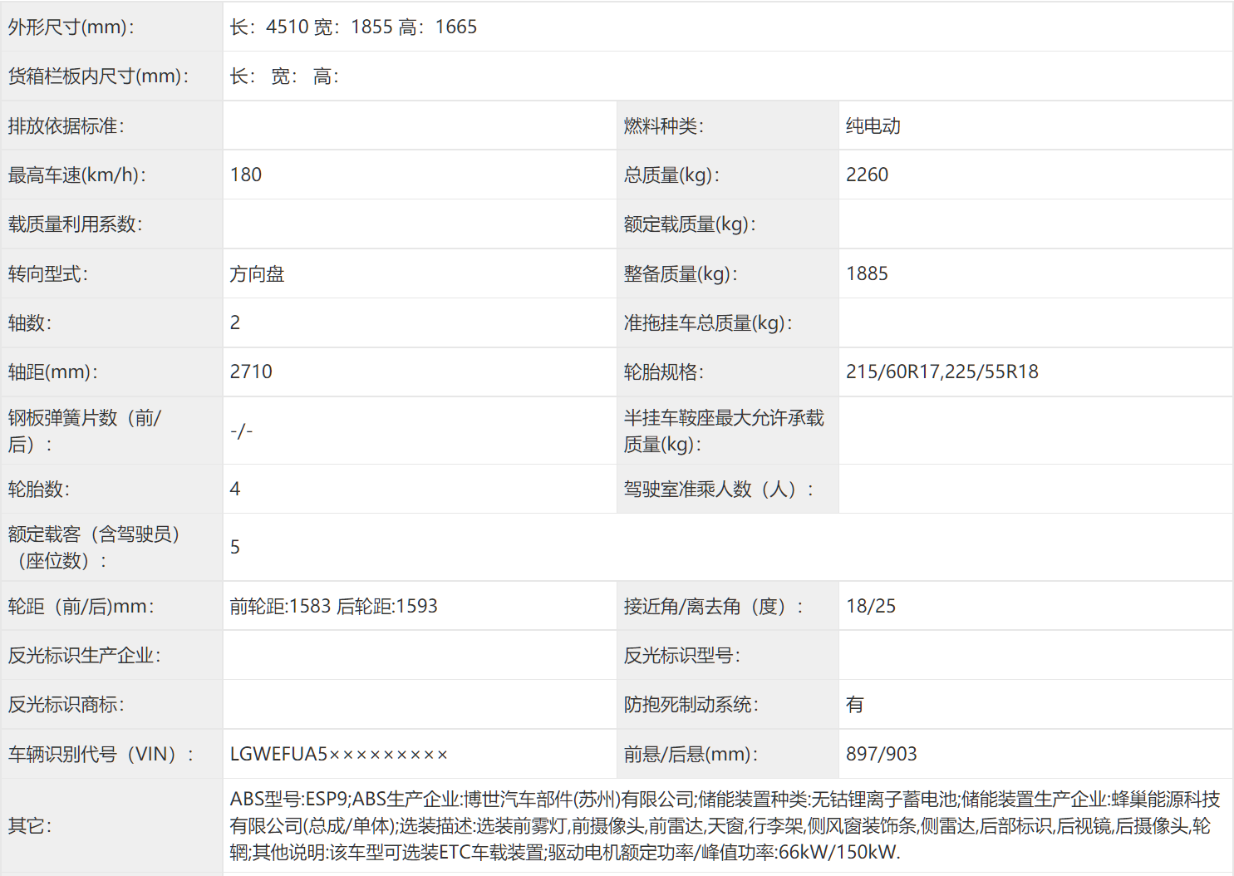1234x876 pixels.
Task: Select the approach/departure angle value 18/25
Action: pyautogui.click(x=871, y=607)
